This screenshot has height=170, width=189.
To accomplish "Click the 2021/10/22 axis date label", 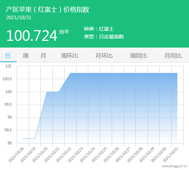I will click(x=63, y=155).
